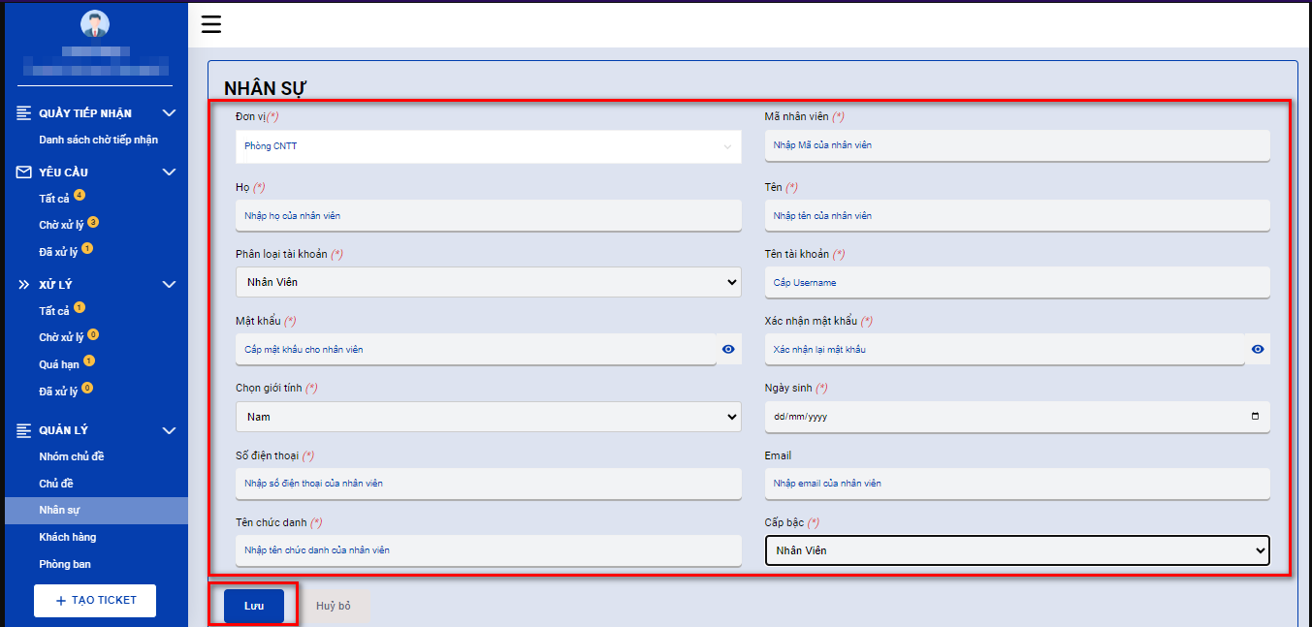
Task: Open Đã xử lý under Yêu cầu
Action: pos(58,252)
